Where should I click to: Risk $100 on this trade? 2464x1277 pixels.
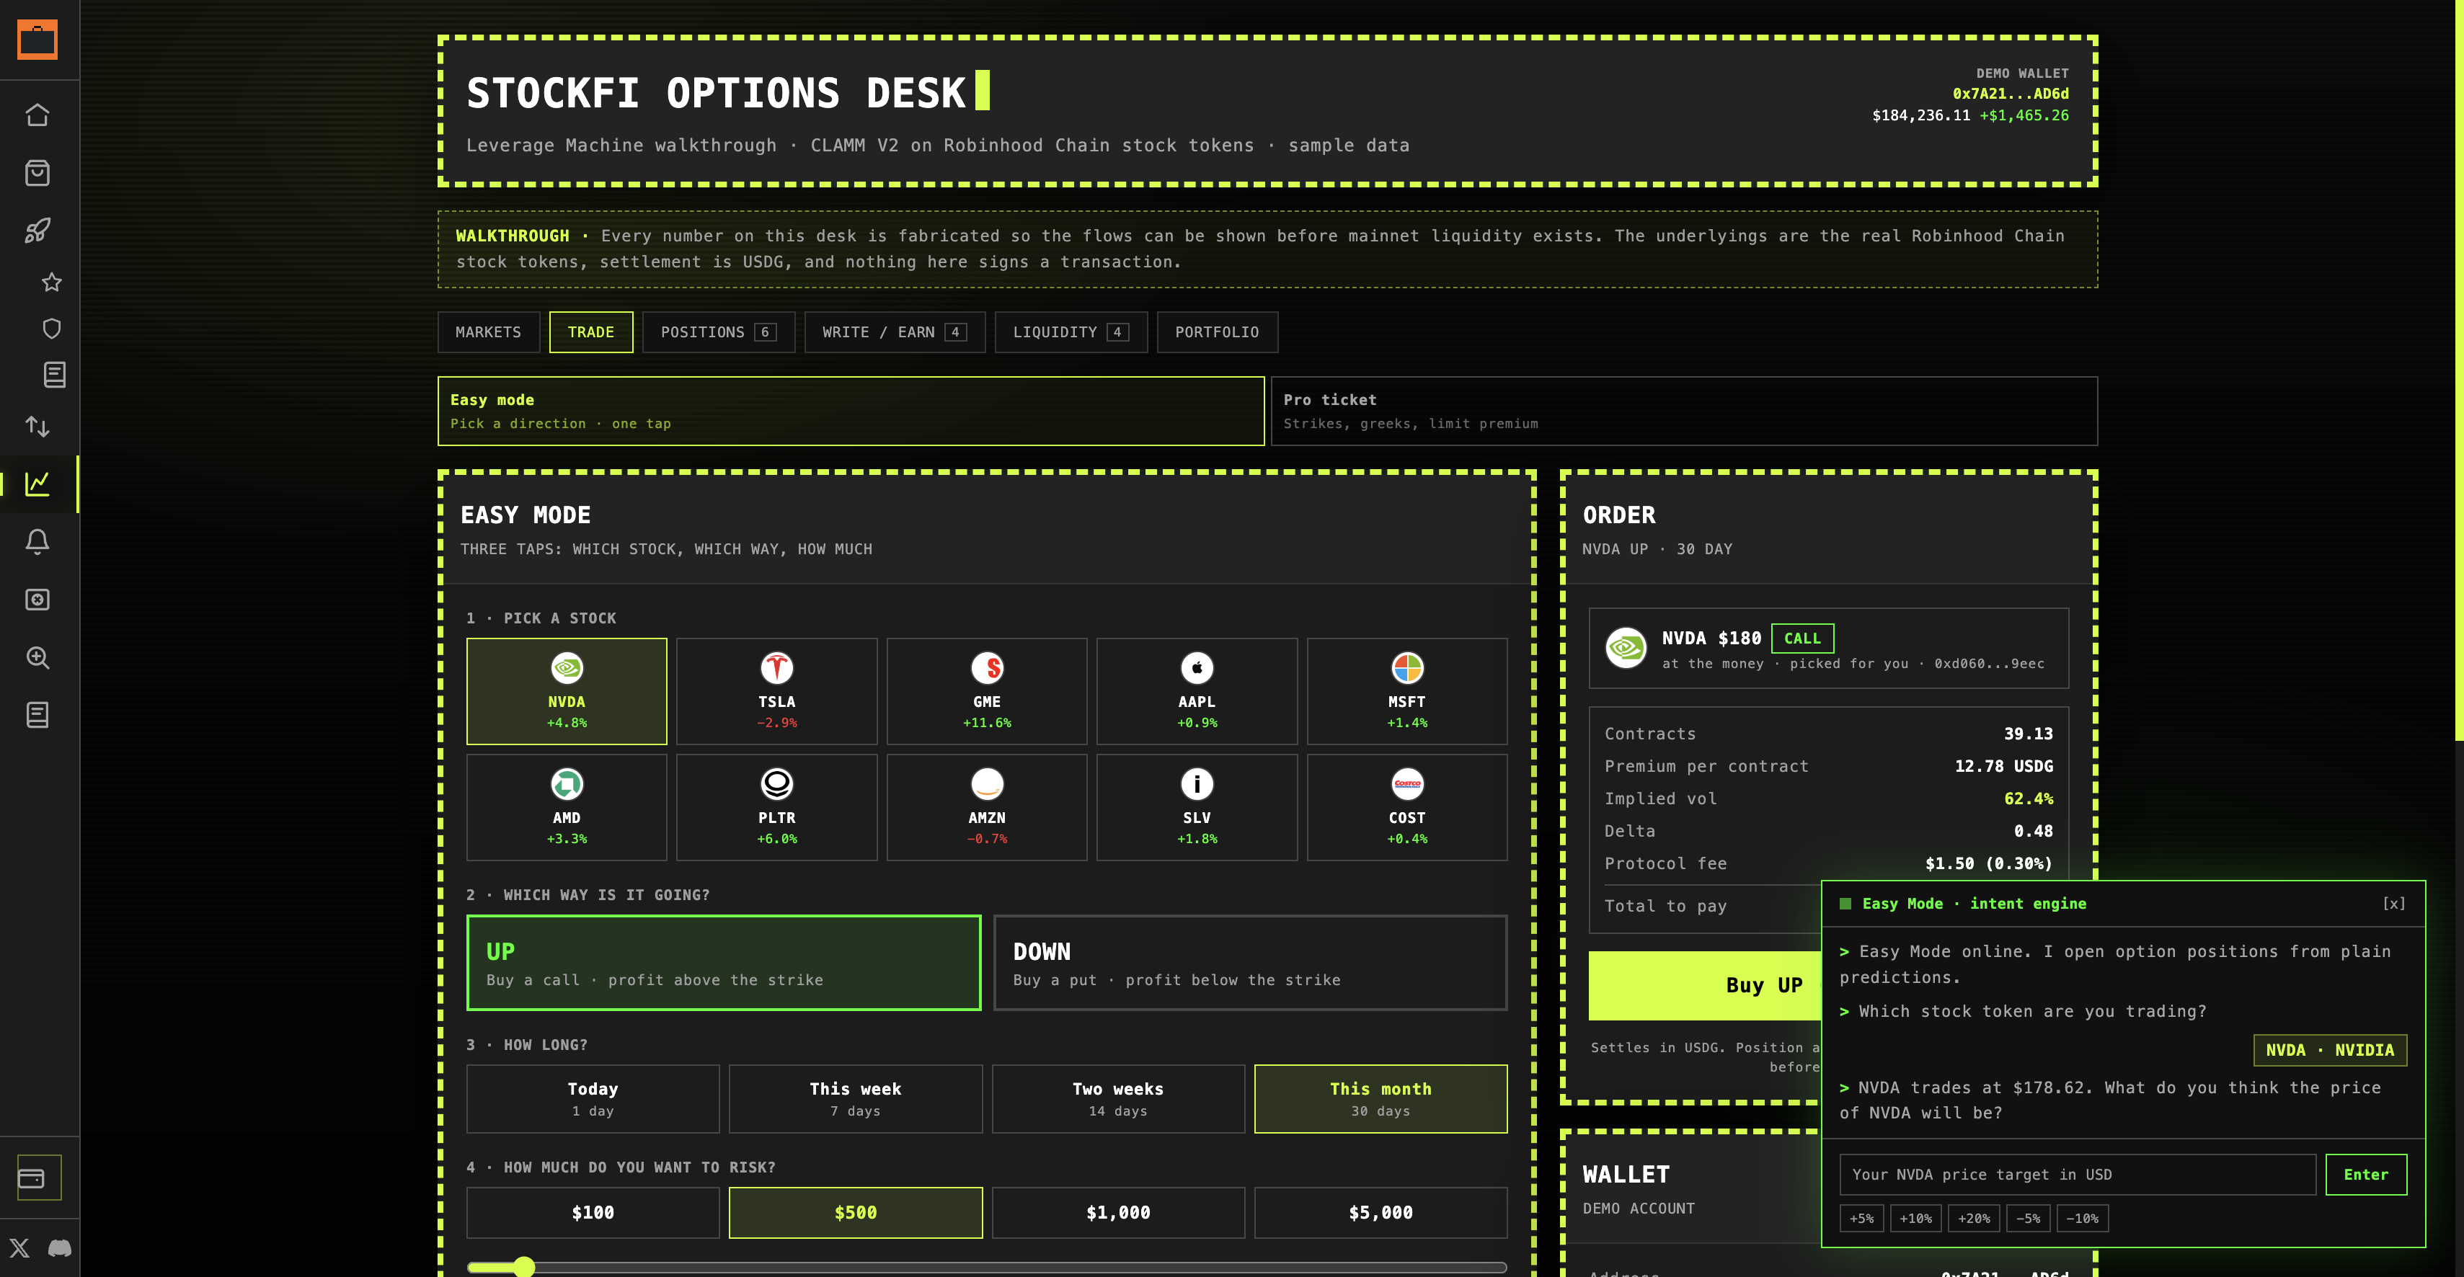pos(593,1213)
